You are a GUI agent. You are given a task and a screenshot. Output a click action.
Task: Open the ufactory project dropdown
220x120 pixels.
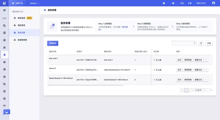point(35,3)
